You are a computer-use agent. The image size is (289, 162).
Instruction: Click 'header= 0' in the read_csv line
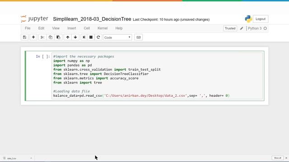(219, 95)
